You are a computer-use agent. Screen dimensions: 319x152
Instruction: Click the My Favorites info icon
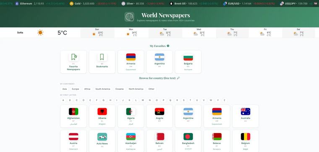[168, 46]
